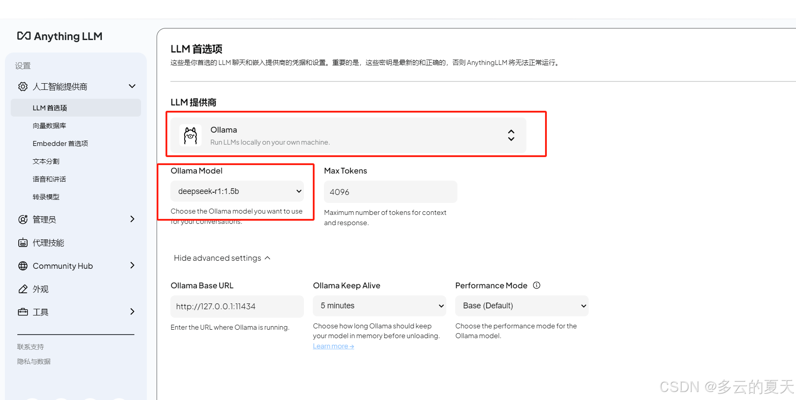Open the 隐私与数据 link
This screenshot has height=400, width=796.
coord(34,361)
